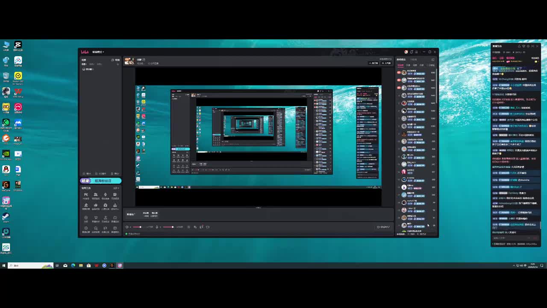
Task: Adjust the microphone volume slider
Action: coord(170,227)
